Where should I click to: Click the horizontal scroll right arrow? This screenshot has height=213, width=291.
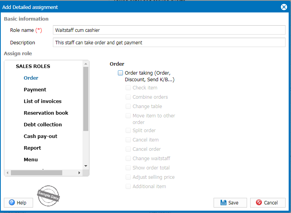click(79, 173)
